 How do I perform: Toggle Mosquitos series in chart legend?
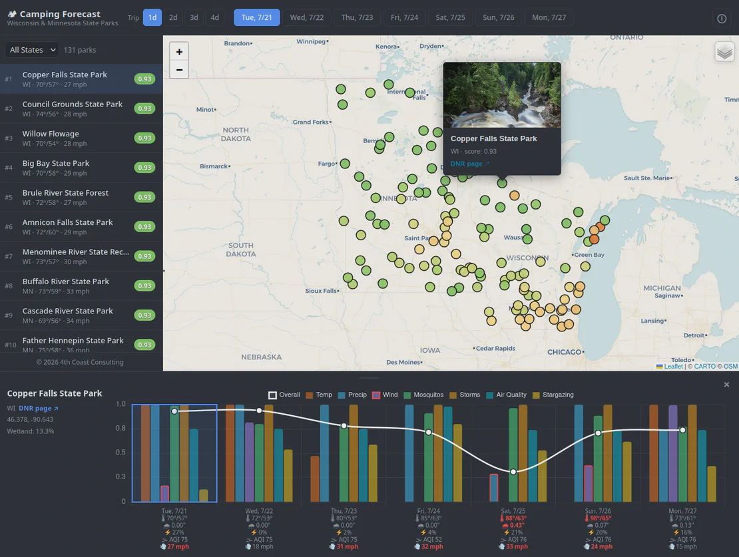click(423, 395)
